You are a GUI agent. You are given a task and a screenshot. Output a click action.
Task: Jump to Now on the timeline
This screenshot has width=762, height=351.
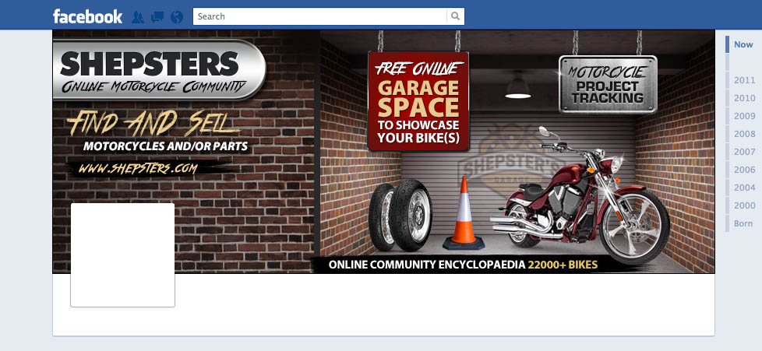743,44
